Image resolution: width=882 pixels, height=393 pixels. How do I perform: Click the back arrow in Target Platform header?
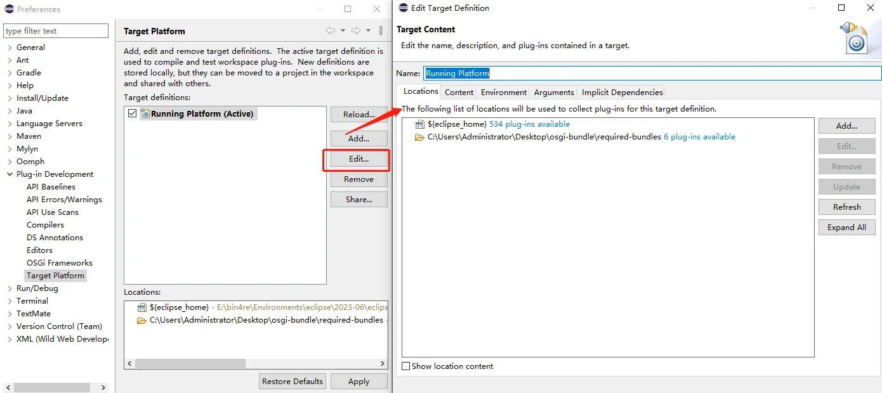tap(331, 30)
